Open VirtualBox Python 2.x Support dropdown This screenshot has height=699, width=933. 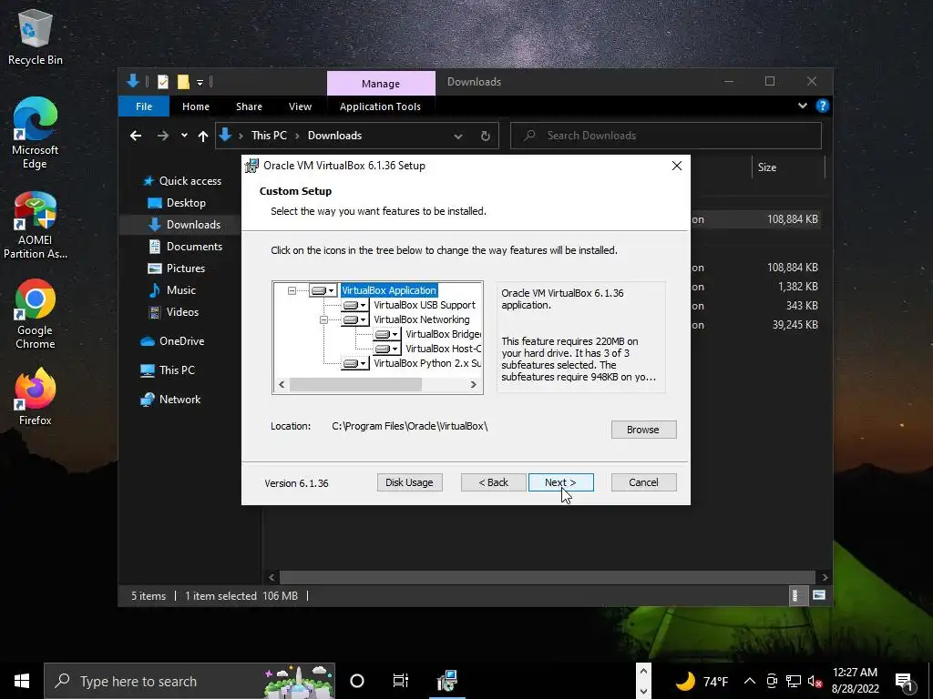click(354, 363)
